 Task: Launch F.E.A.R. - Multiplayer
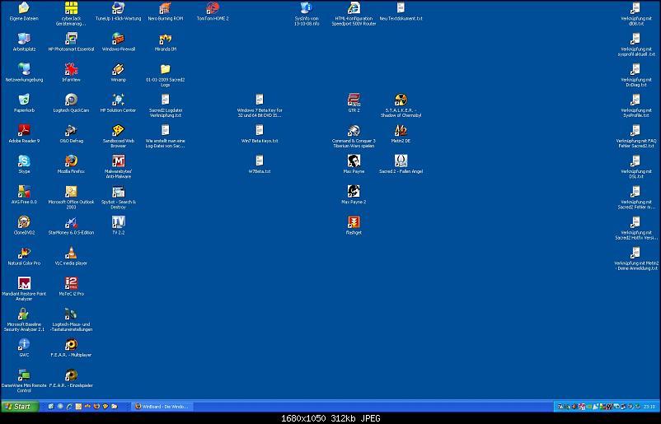coord(71,345)
